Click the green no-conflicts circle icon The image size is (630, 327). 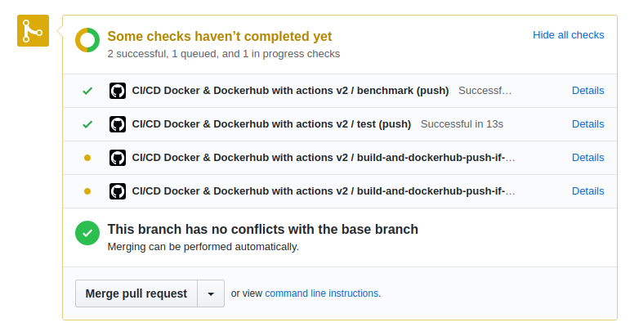(87, 233)
